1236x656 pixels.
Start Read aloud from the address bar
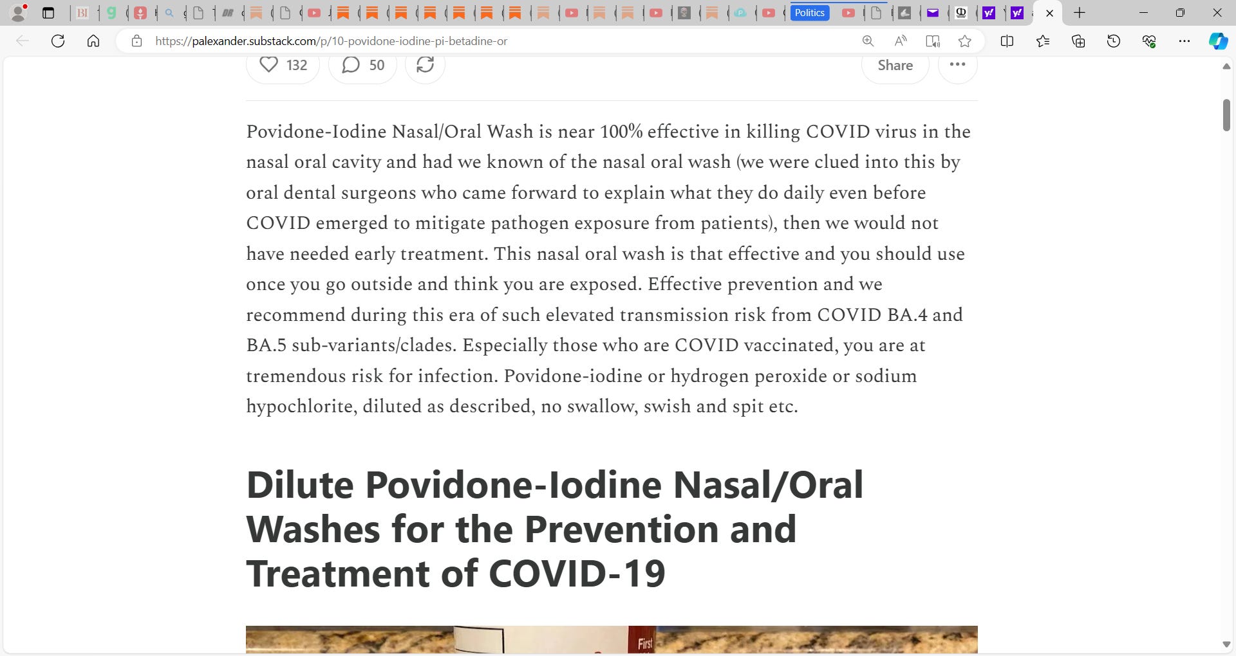coord(901,41)
